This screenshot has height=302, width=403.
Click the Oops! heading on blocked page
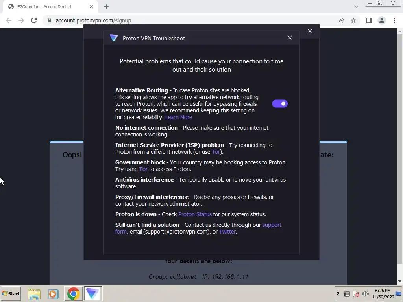[x=72, y=155]
